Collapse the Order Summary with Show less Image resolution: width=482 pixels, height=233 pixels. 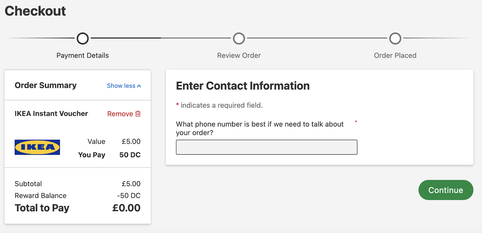point(121,86)
